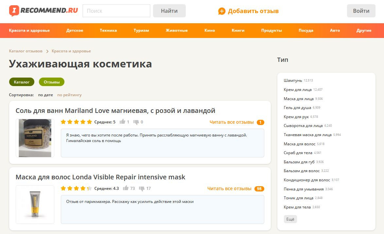Open the Mariland bath salt product thumbnail
The height and width of the screenshot is (234, 384).
[35, 138]
